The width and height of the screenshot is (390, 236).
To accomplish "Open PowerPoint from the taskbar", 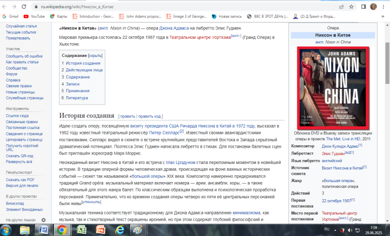I will [x=101, y=230].
